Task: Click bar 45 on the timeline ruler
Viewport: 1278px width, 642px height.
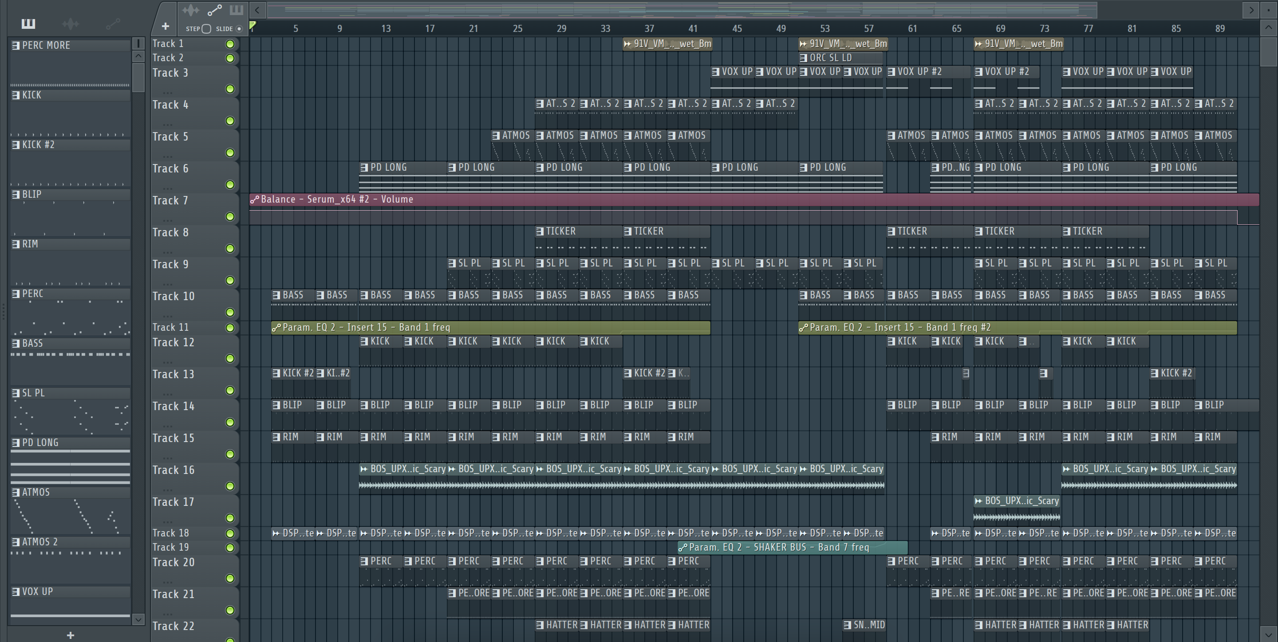Action: 737,29
